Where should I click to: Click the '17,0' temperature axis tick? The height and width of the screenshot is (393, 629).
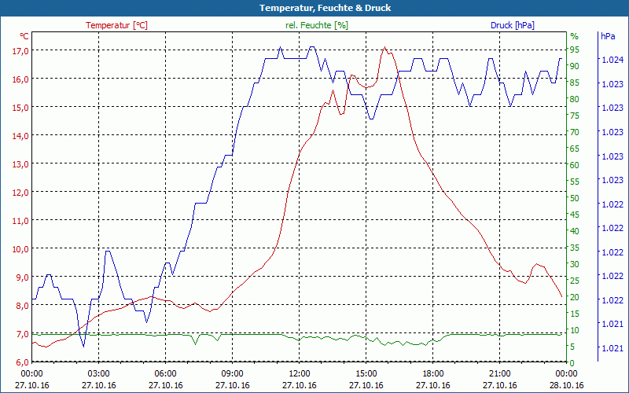coord(20,50)
